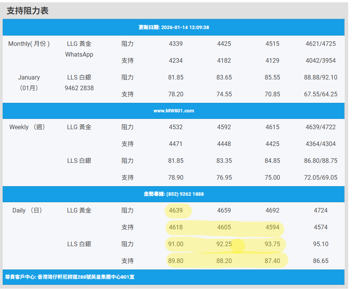Select daily gold resistance value 4724
The image size is (352, 289).
click(321, 210)
